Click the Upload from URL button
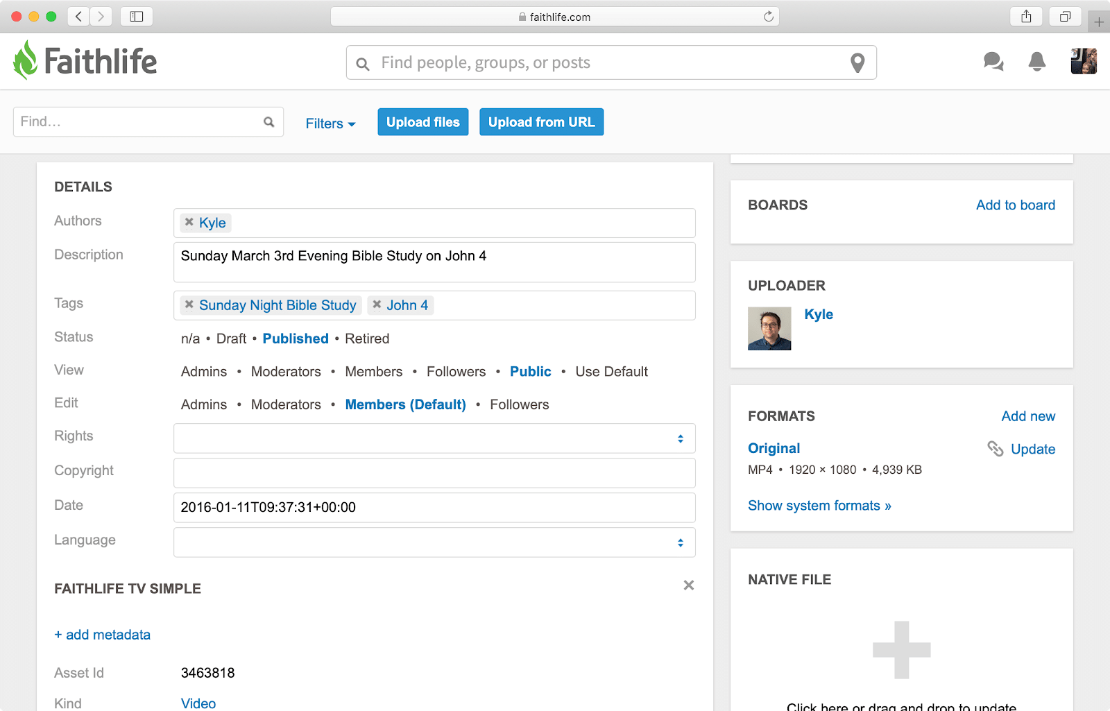 click(541, 122)
